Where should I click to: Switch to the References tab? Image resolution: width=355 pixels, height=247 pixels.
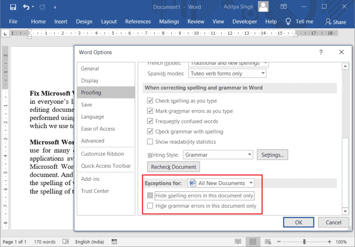coord(138,22)
